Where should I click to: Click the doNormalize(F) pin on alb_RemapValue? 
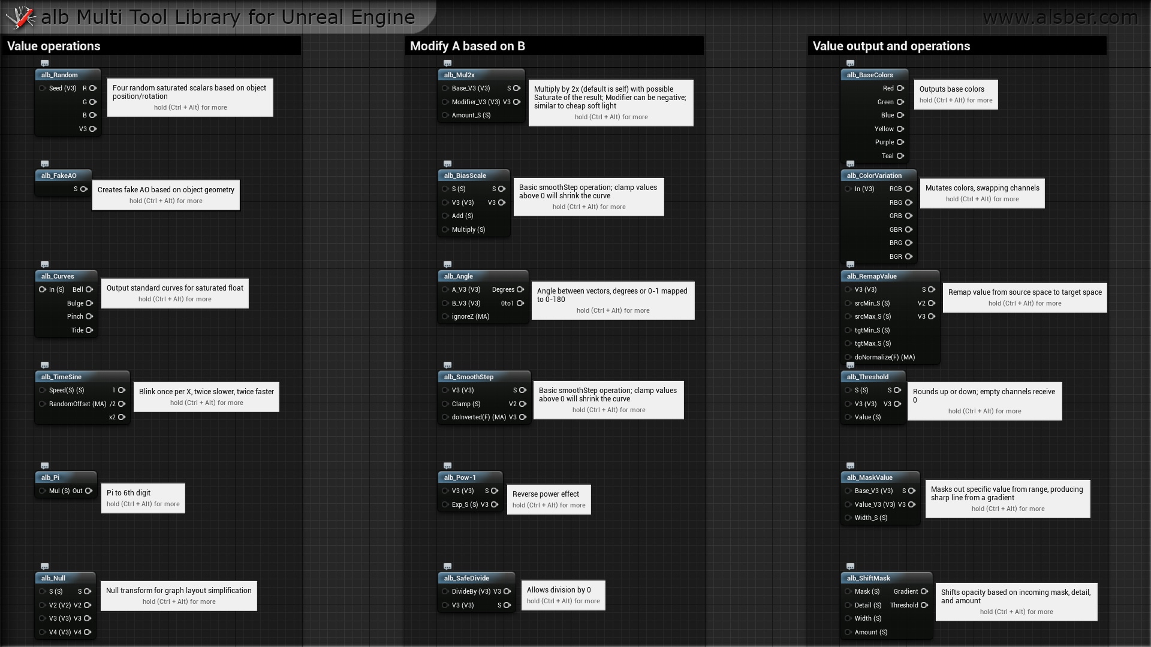pyautogui.click(x=847, y=357)
